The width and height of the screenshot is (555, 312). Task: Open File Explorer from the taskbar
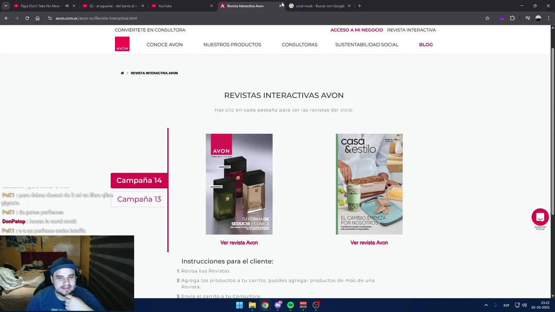coord(252,305)
